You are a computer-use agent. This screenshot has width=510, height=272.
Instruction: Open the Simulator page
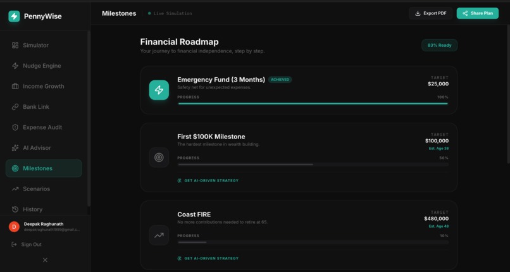tap(44, 45)
